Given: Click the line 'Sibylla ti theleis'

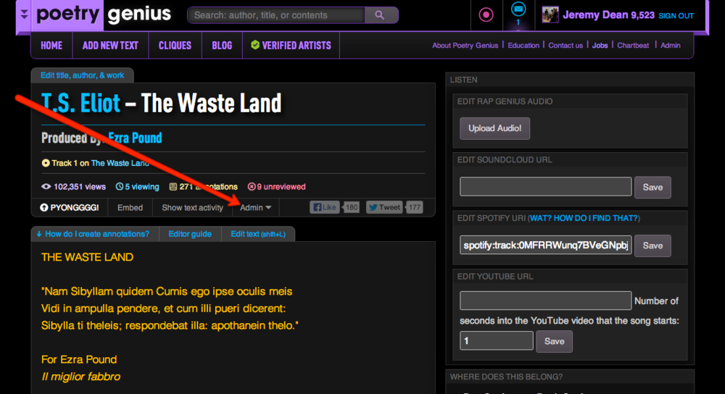Looking at the screenshot, I should (170, 326).
